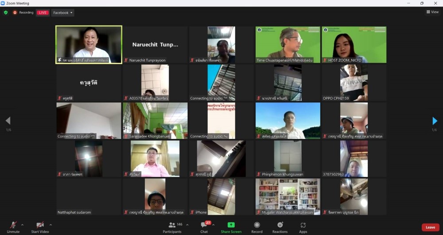The width and height of the screenshot is (443, 235).
Task: Click the green encryption shield icon
Action: coord(6,12)
